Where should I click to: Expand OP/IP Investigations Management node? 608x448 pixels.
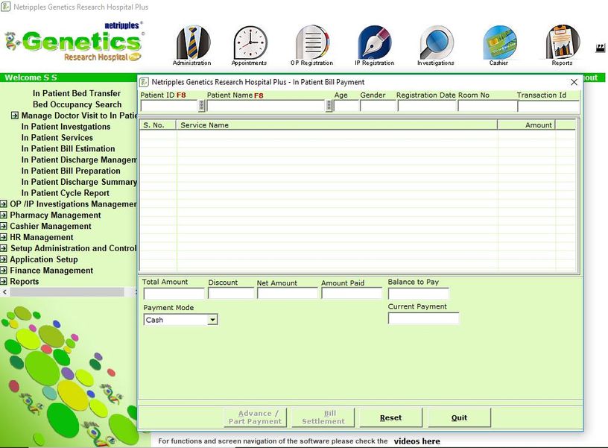[4, 204]
